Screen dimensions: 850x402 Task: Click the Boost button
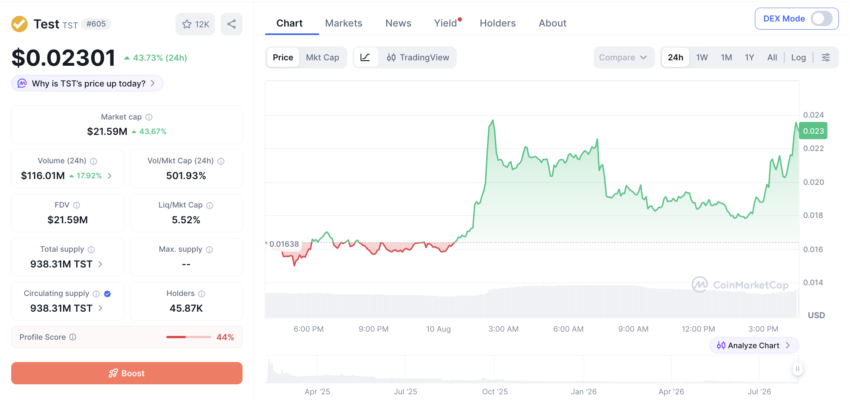coord(127,373)
